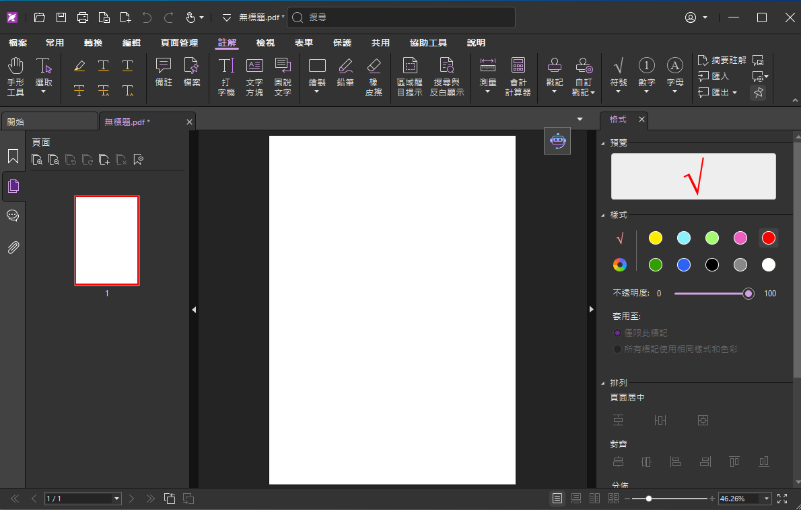Select 所有標記使用相同樣式和色彩 option
This screenshot has width=801, height=510.
[617, 349]
